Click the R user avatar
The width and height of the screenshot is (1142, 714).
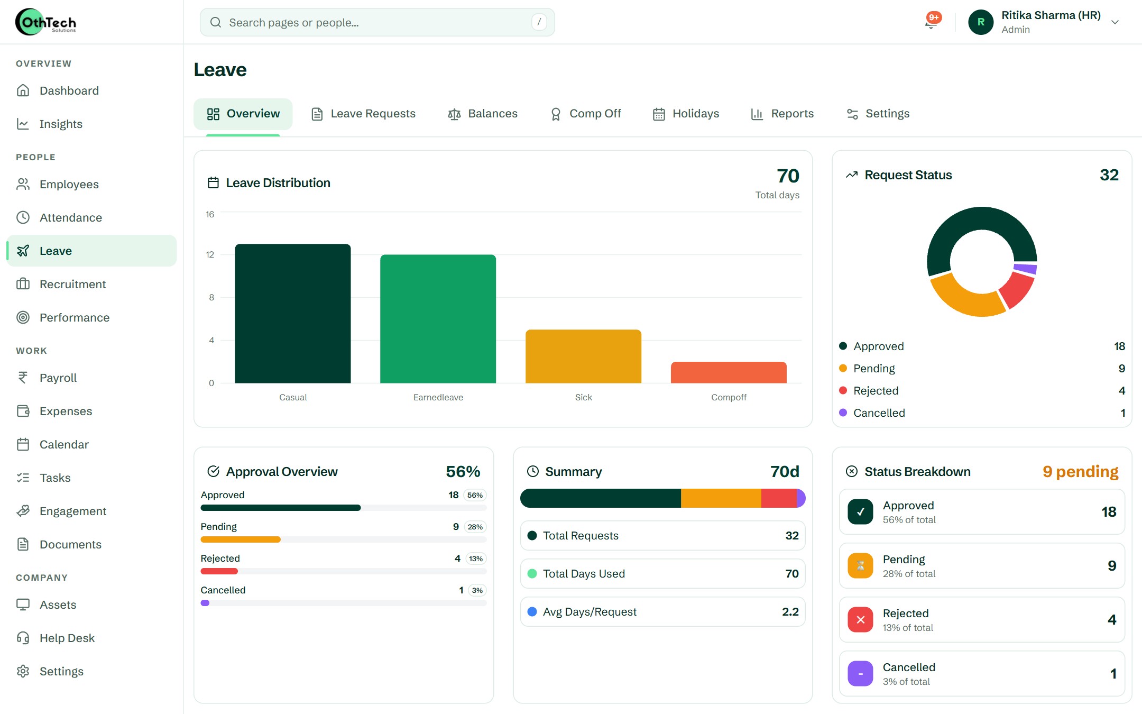[x=981, y=22]
